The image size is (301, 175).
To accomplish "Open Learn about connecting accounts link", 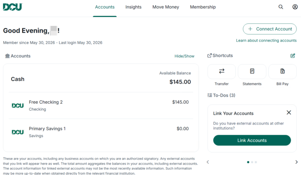I will 266,40.
